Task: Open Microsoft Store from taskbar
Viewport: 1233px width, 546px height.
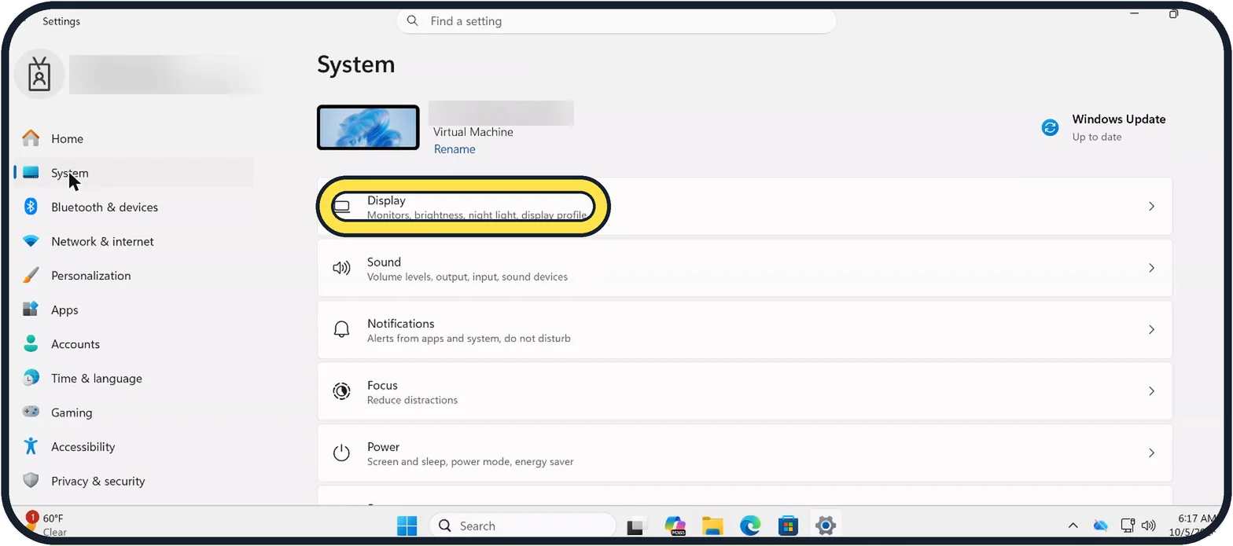Action: coord(788,526)
